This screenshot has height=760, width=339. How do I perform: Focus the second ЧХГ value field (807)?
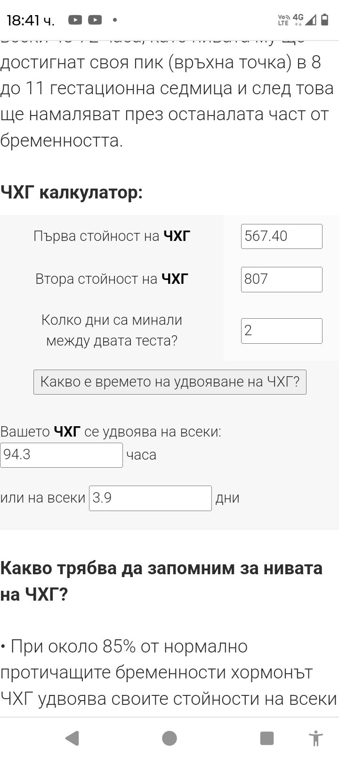tap(282, 279)
